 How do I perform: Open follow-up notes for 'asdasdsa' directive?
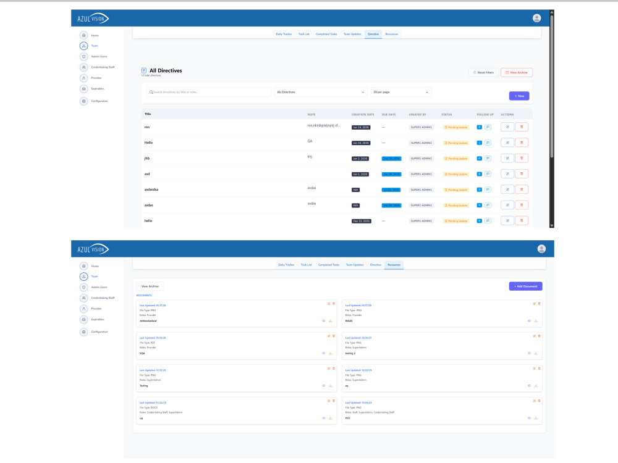[488, 190]
